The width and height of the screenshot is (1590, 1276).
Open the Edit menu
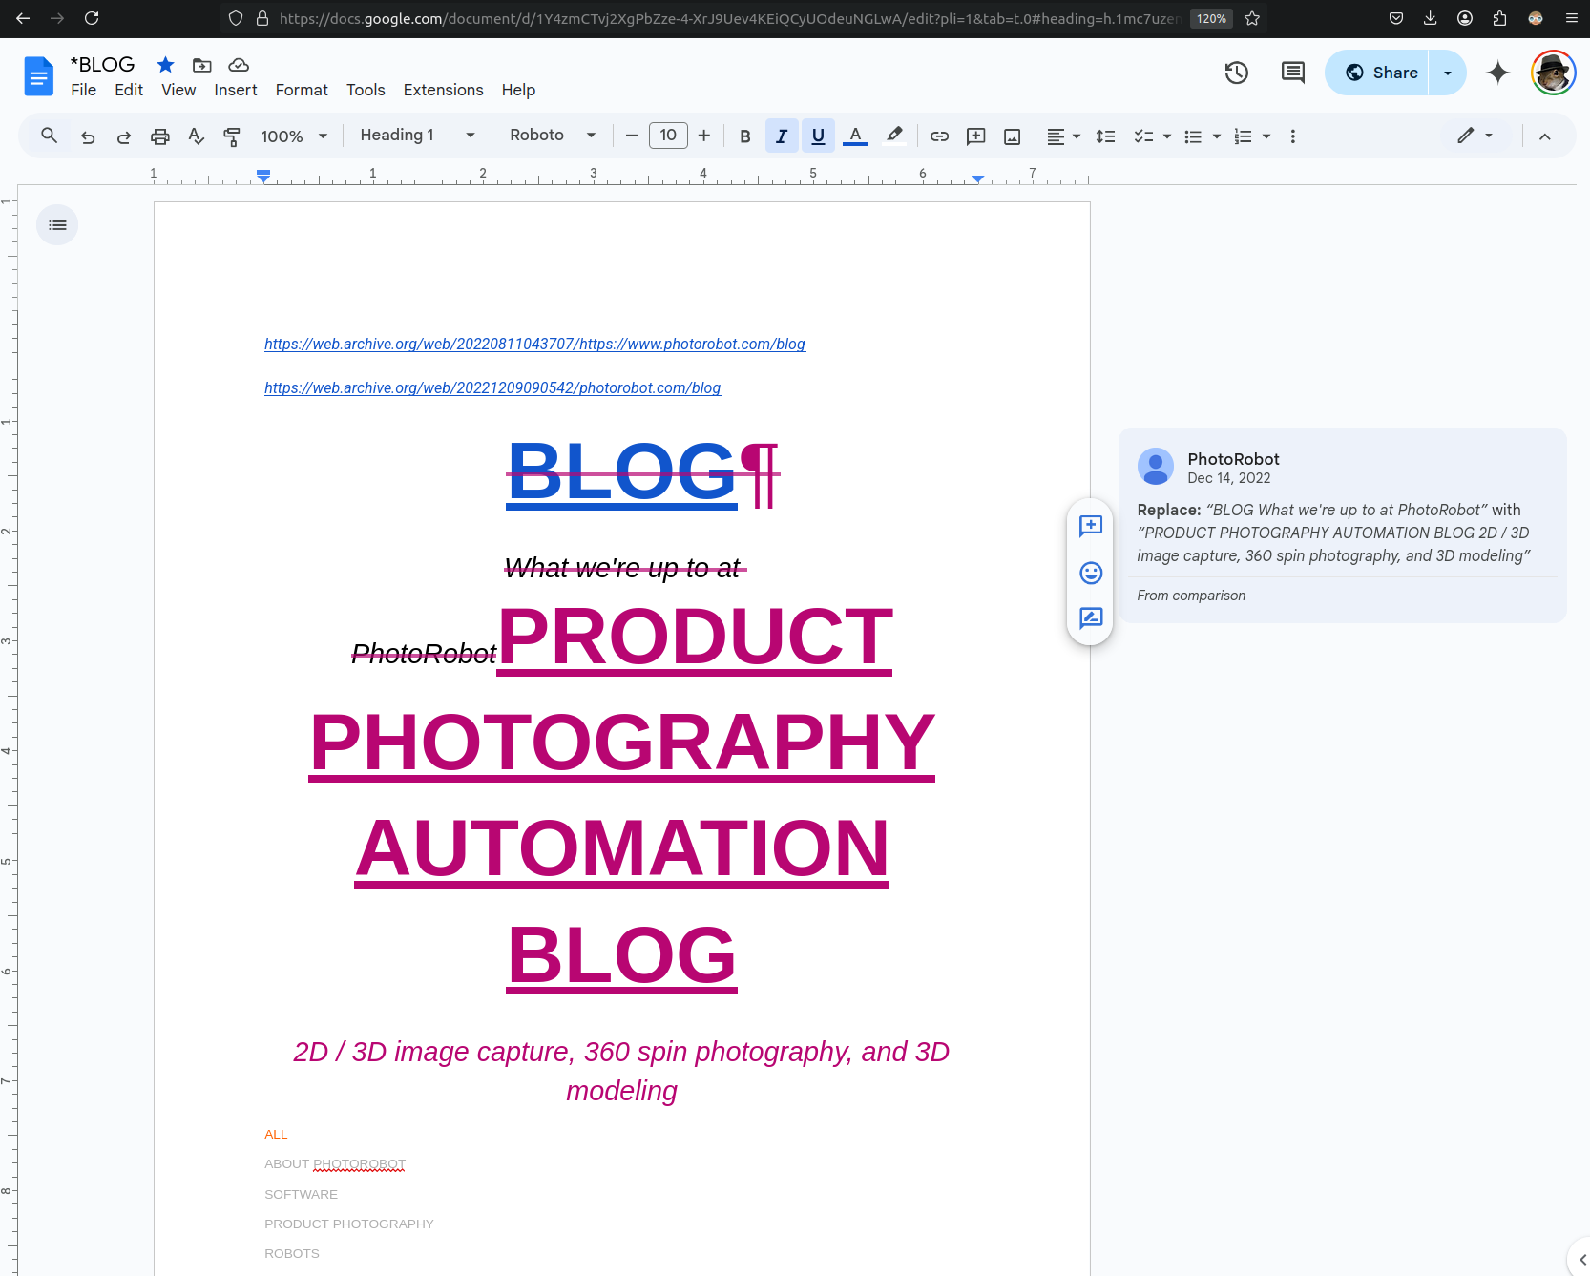[x=129, y=90]
